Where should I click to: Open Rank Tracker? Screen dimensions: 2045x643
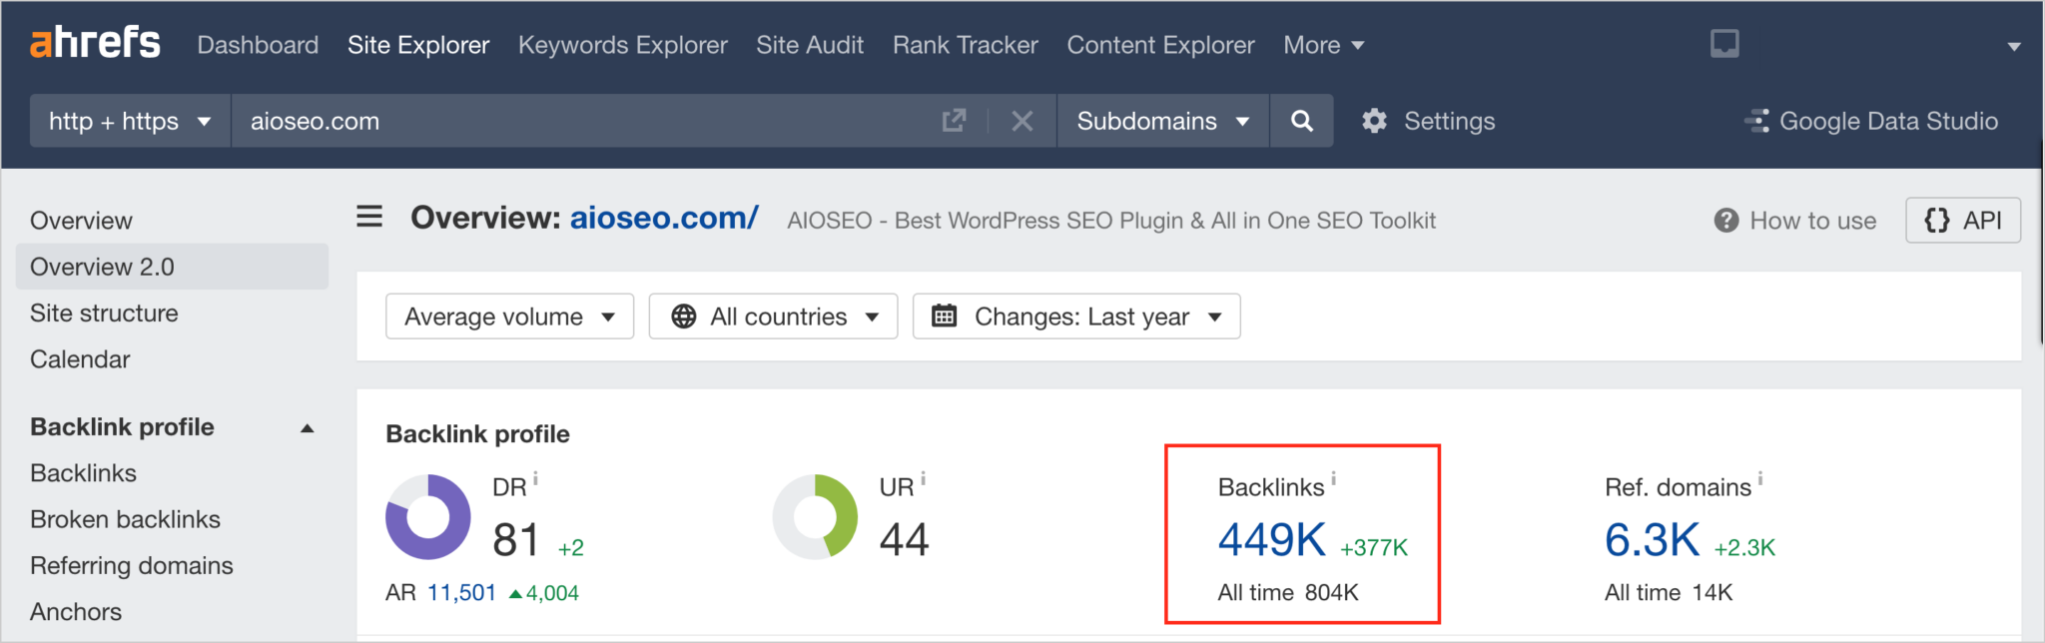tap(965, 45)
